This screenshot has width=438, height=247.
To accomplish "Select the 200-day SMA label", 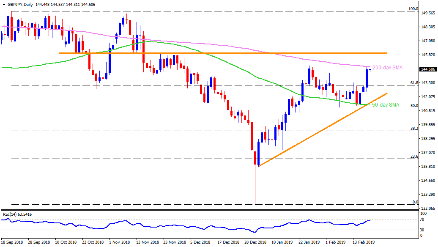I will [387, 68].
